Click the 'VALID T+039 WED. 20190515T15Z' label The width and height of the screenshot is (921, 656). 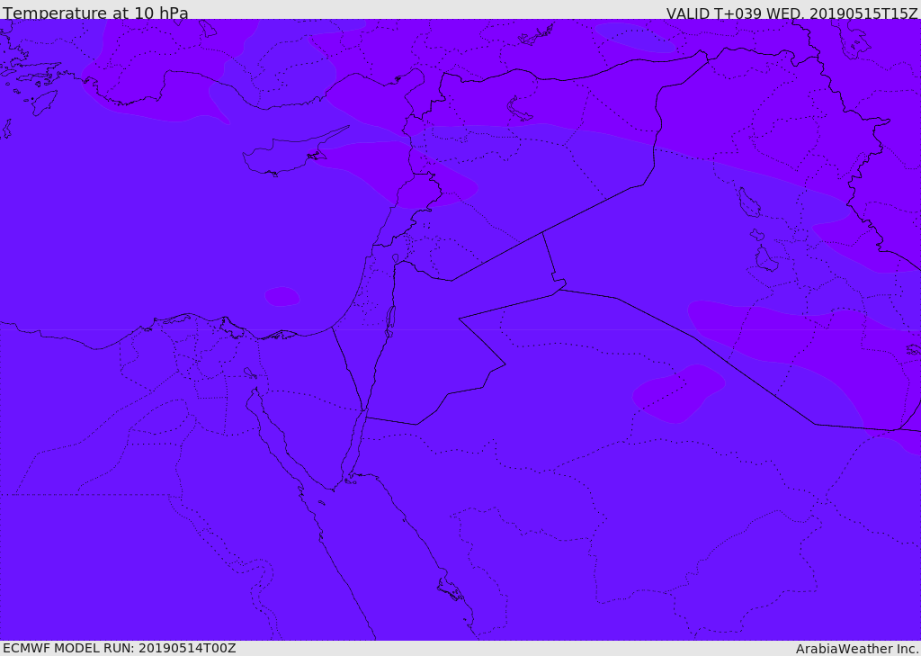click(x=791, y=13)
